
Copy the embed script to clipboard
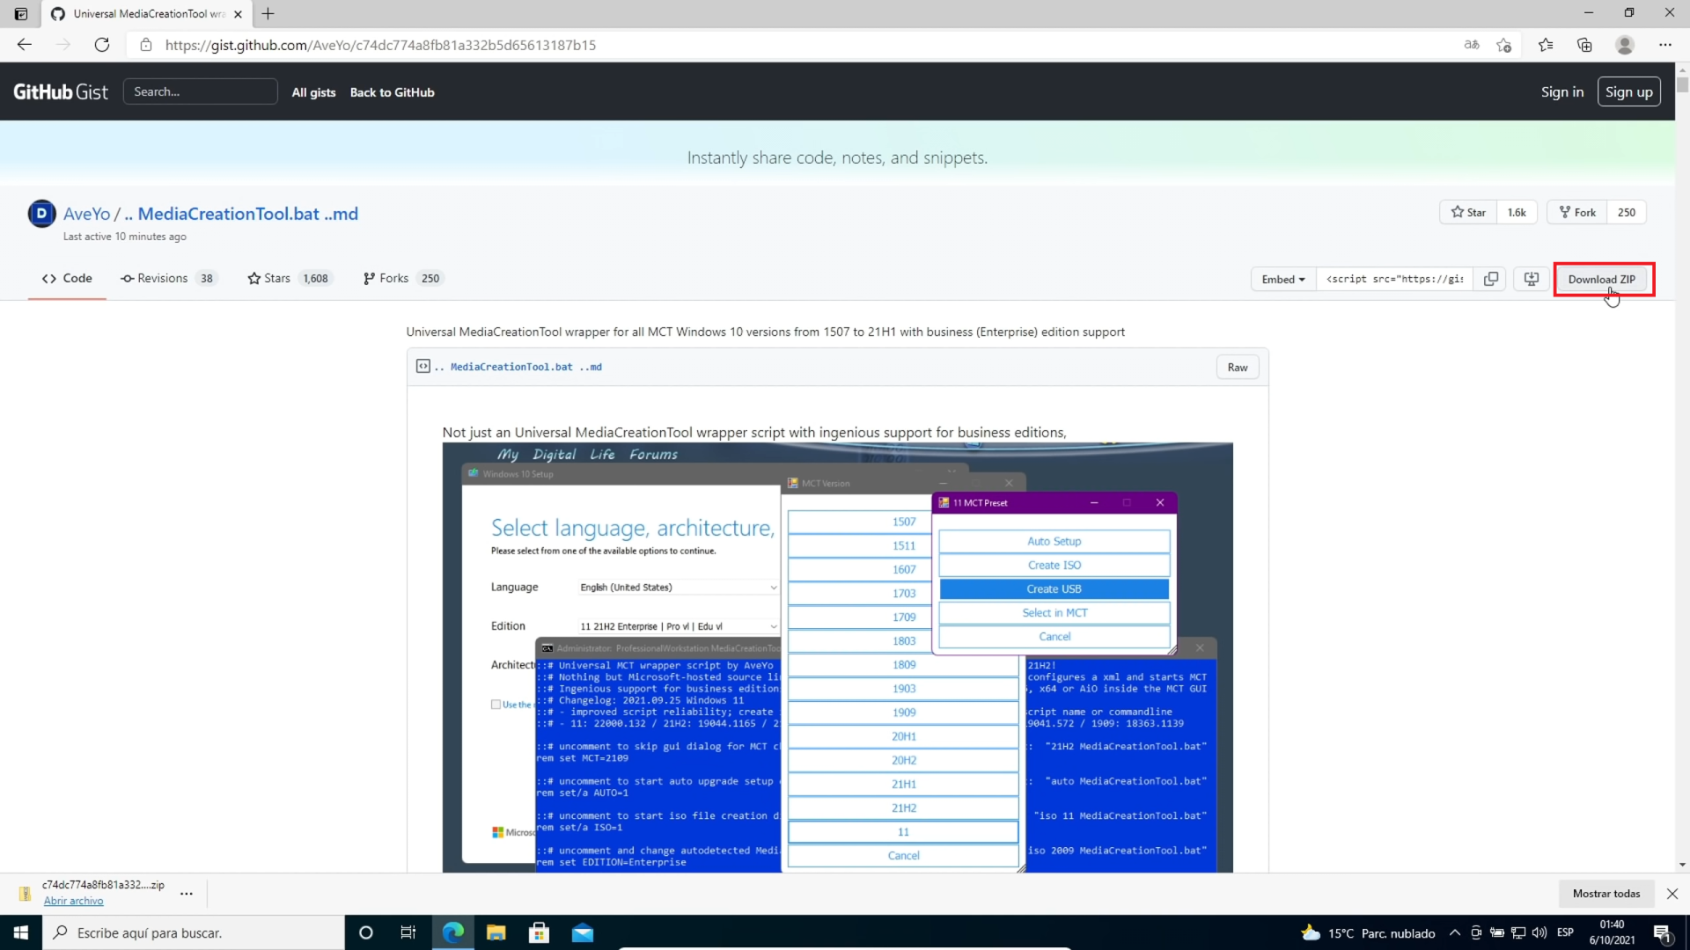point(1490,279)
